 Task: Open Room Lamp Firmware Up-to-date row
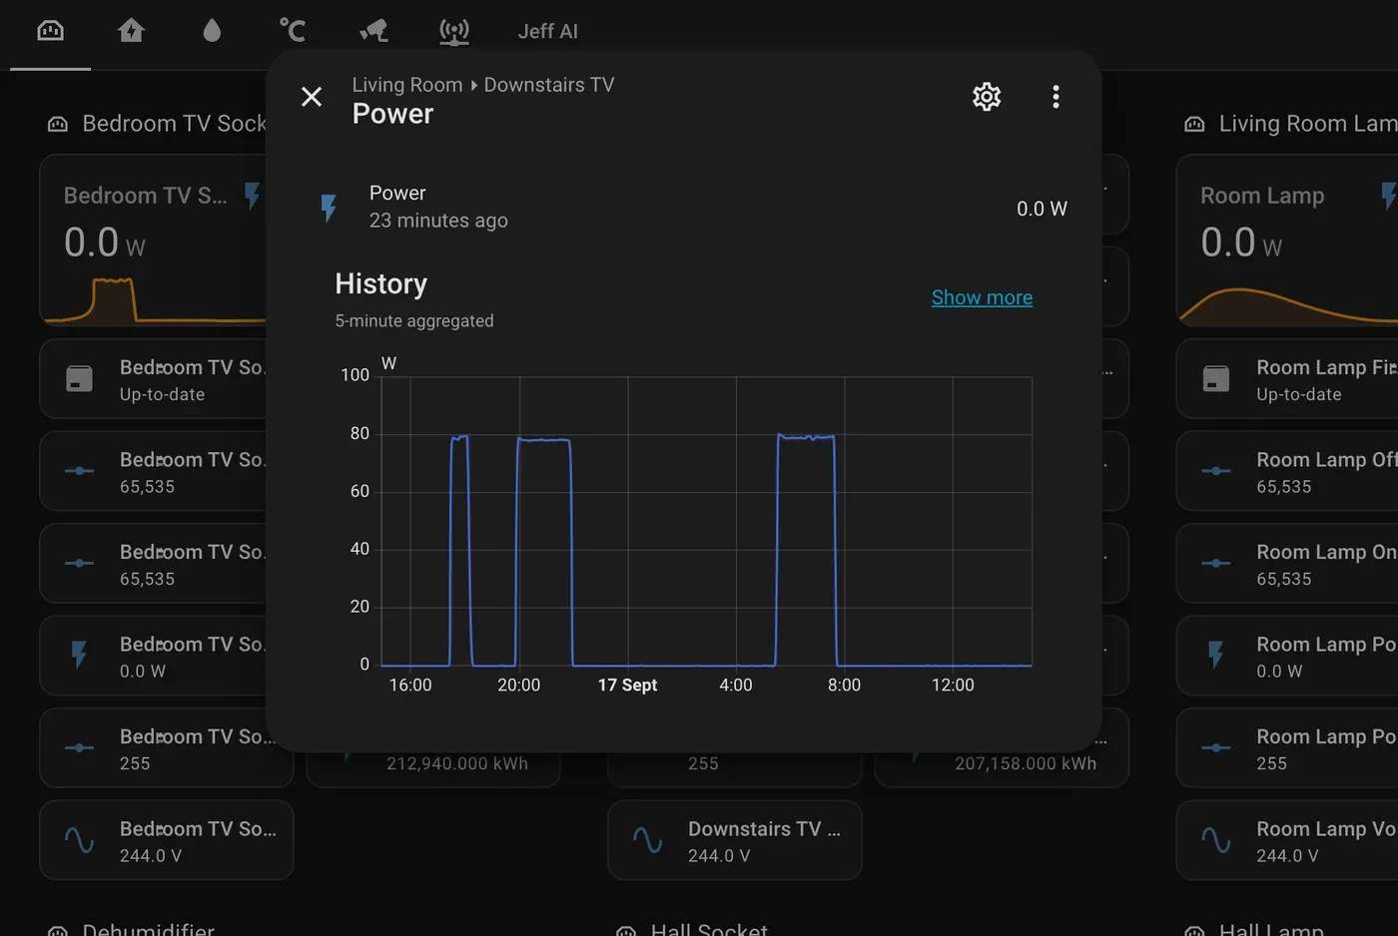coord(1287,379)
